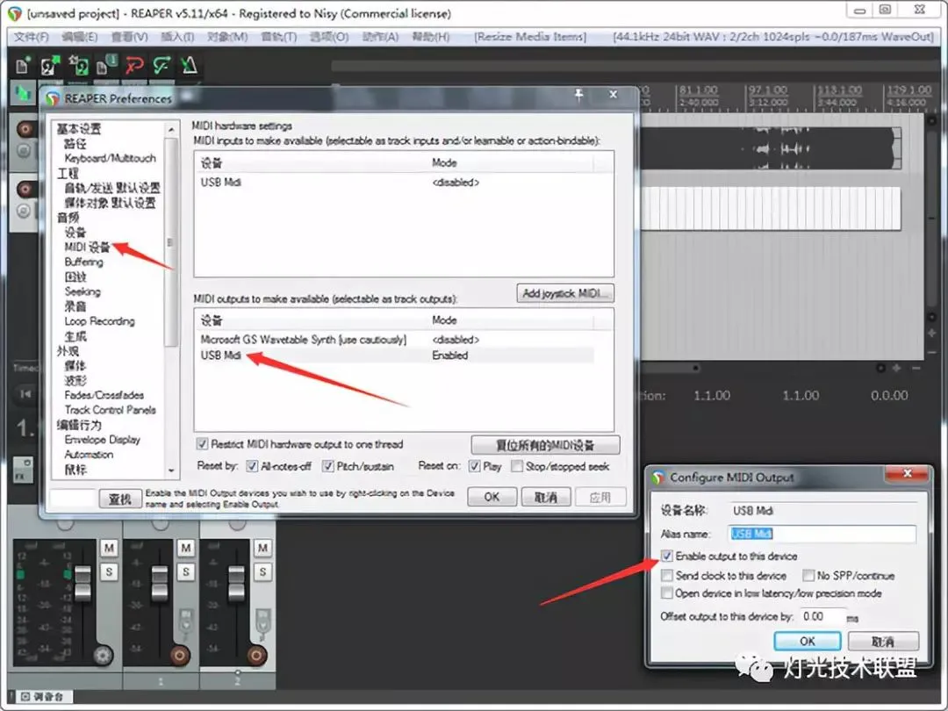The width and height of the screenshot is (948, 711).
Task: Click OK in REAPER Preferences
Action: click(x=492, y=497)
